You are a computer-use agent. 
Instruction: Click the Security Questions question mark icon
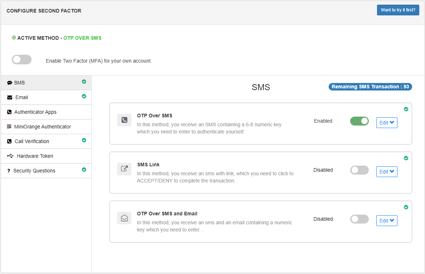point(9,170)
